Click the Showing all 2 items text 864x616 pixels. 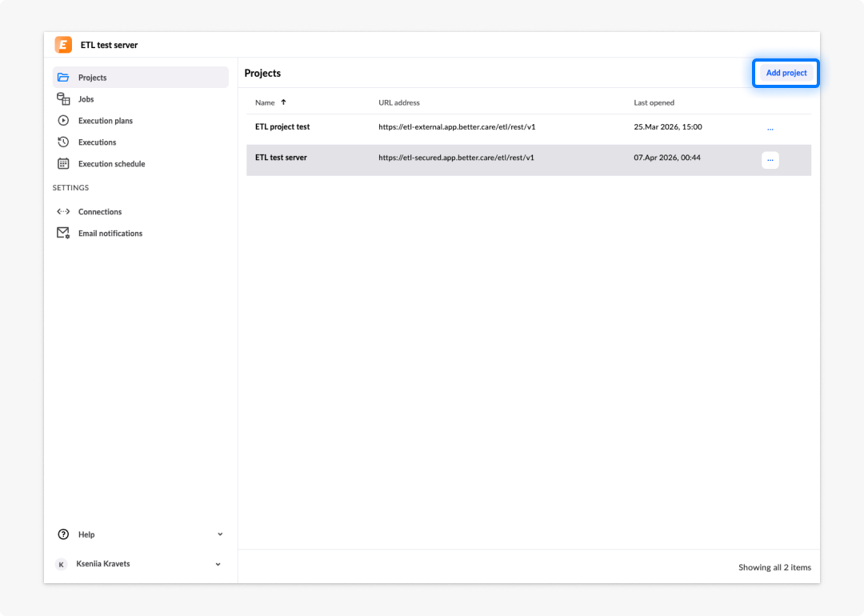click(x=774, y=567)
